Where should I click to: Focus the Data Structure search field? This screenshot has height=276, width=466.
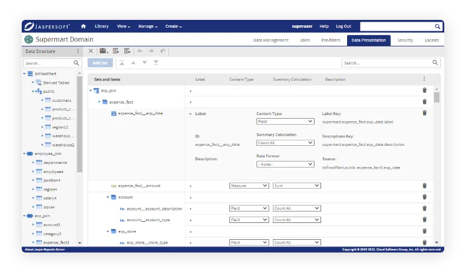[x=48, y=63]
